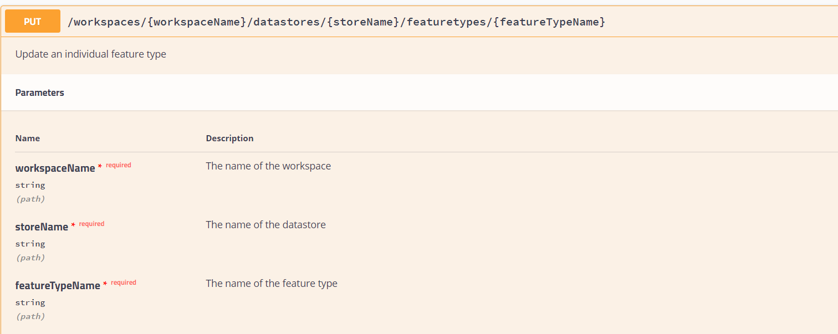Click the required label beside featureTypeName
Screen dimensions: 838x334
[124, 282]
